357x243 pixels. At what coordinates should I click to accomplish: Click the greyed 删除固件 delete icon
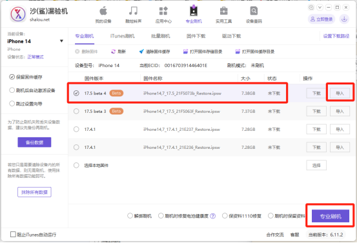(x=77, y=52)
